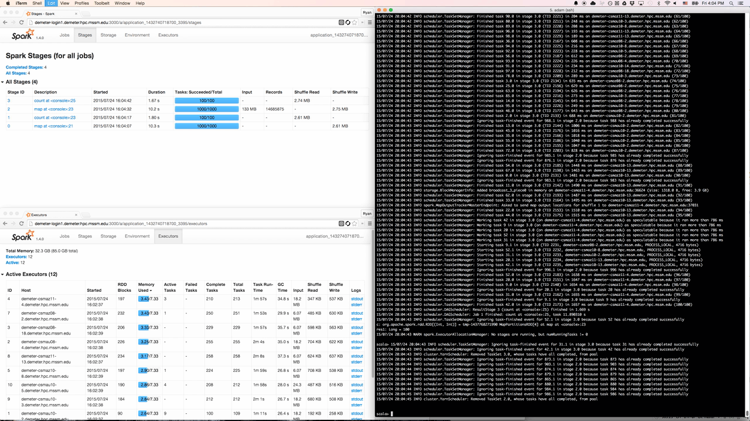Image resolution: width=750 pixels, height=421 pixels.
Task: Click the Stage ID 2 link
Action: (9, 109)
